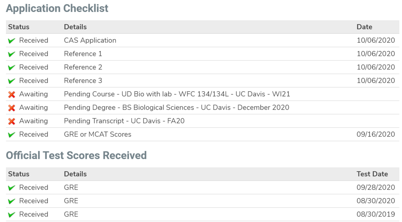402x222 pixels.
Task: Click Pending Transcript UC Davis FA20 entry
Action: (x=124, y=121)
